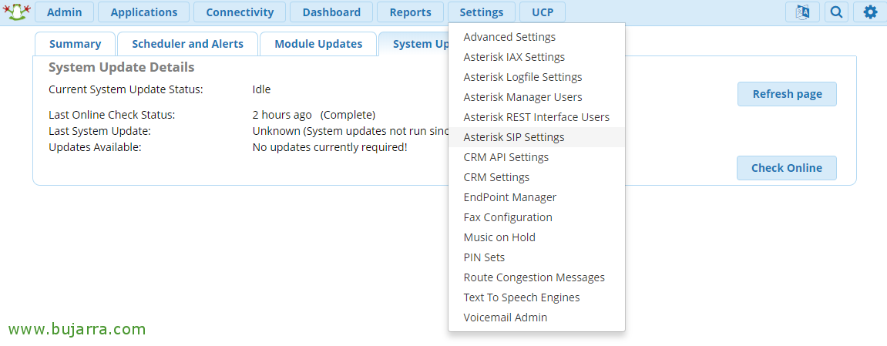
Task: Choose Asterisk REST Interface Users
Action: point(536,117)
